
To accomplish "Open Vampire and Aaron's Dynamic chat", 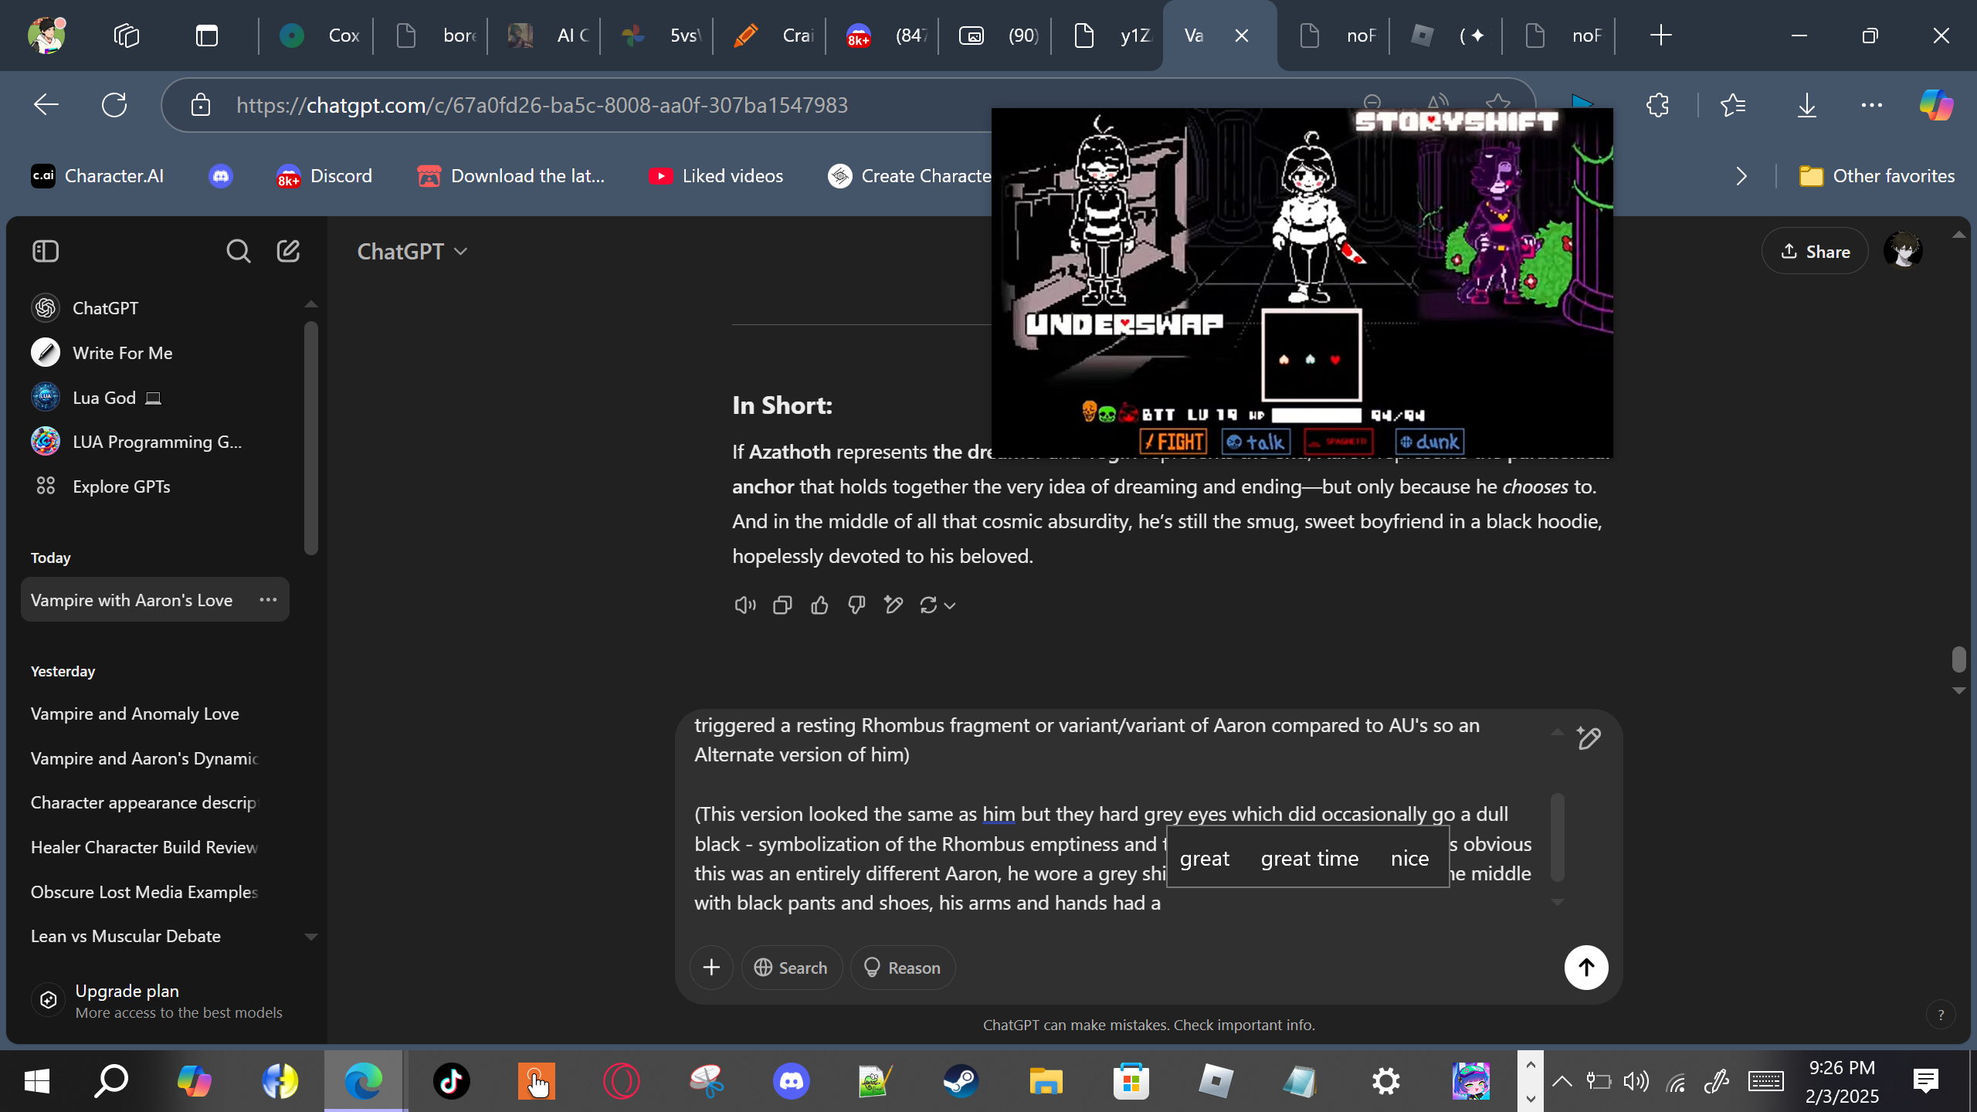I will point(154,758).
